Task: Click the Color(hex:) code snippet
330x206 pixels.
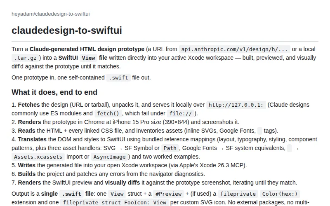Action: (280, 194)
